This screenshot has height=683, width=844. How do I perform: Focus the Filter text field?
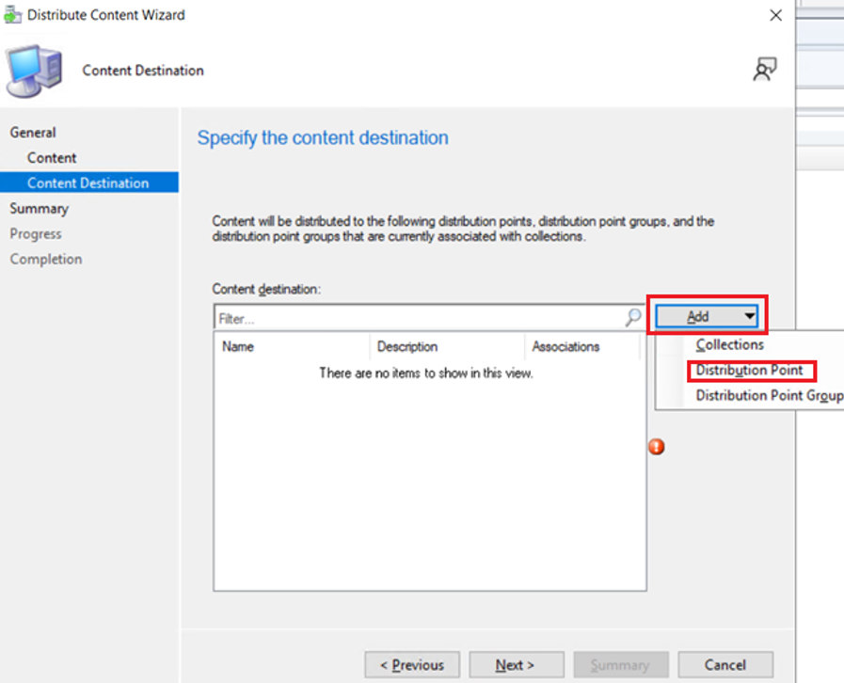coord(420,318)
